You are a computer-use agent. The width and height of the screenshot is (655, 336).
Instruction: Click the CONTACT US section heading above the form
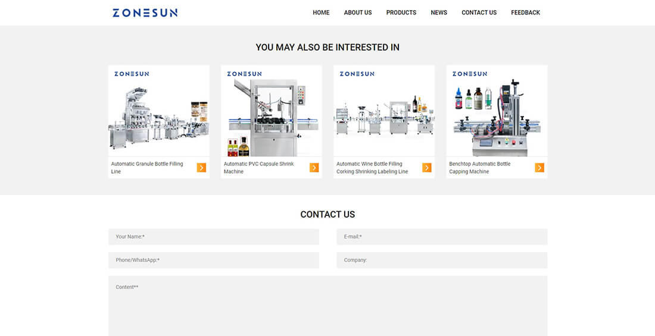click(327, 215)
